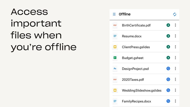Expand options menu for Budget.gsheet
190x107 pixels.
click(175, 58)
